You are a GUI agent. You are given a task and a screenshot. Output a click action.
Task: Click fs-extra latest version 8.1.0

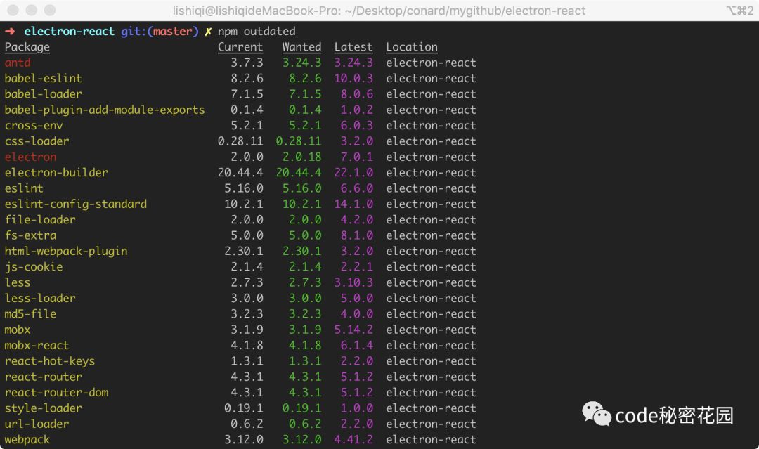tap(357, 235)
